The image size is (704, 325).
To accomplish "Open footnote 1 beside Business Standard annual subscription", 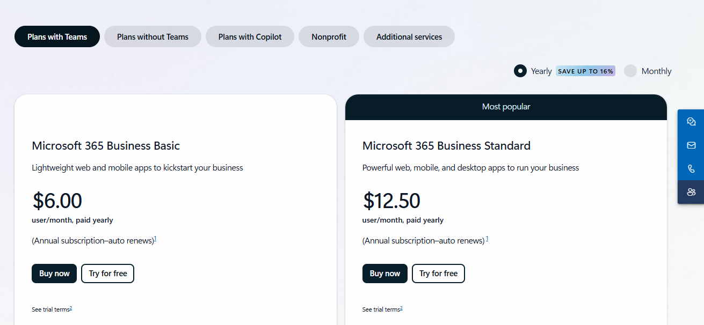I will 487,239.
